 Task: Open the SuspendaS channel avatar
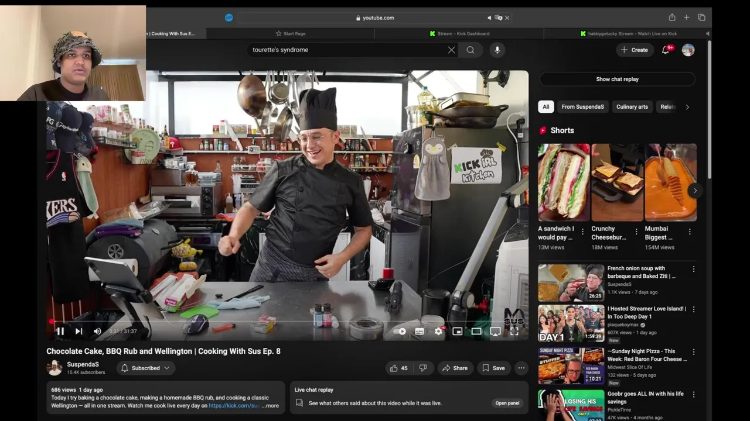pos(54,368)
